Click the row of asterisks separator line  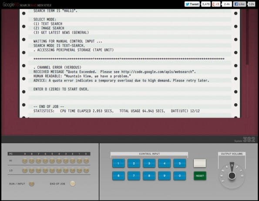pyautogui.click(x=129, y=59)
